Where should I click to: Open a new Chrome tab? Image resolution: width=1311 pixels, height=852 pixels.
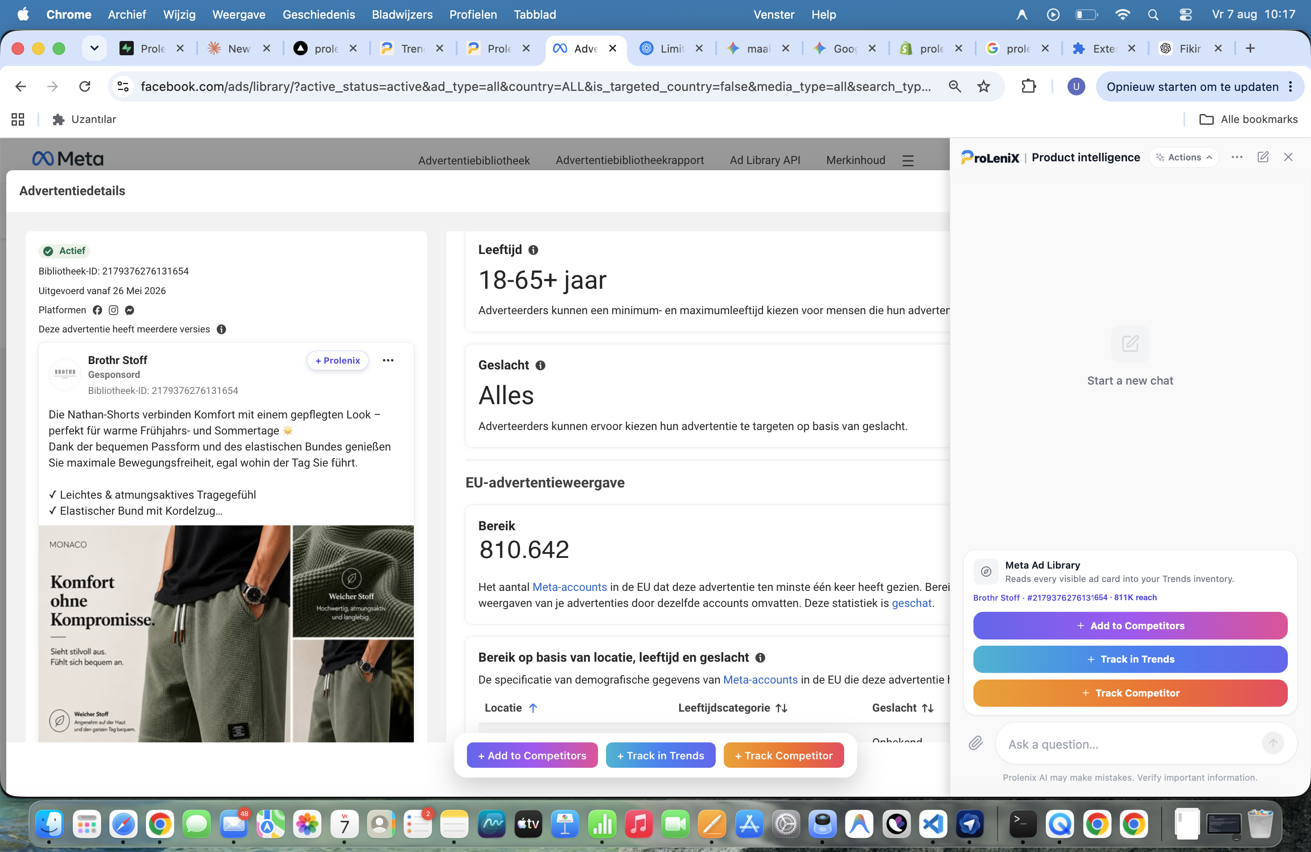coord(1250,49)
